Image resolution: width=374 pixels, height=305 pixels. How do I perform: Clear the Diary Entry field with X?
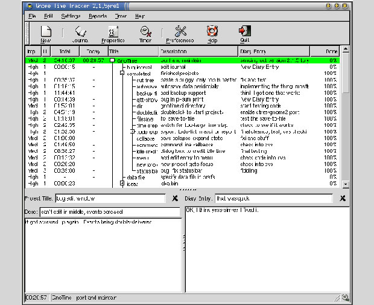(x=343, y=198)
